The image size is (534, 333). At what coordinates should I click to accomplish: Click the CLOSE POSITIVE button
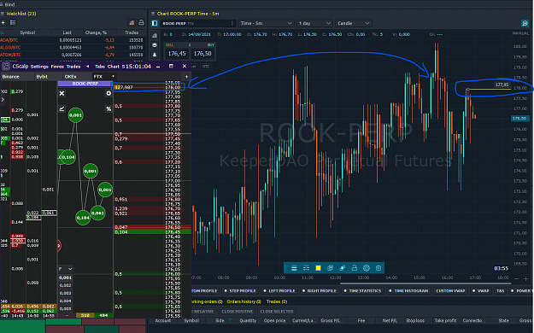(237, 312)
